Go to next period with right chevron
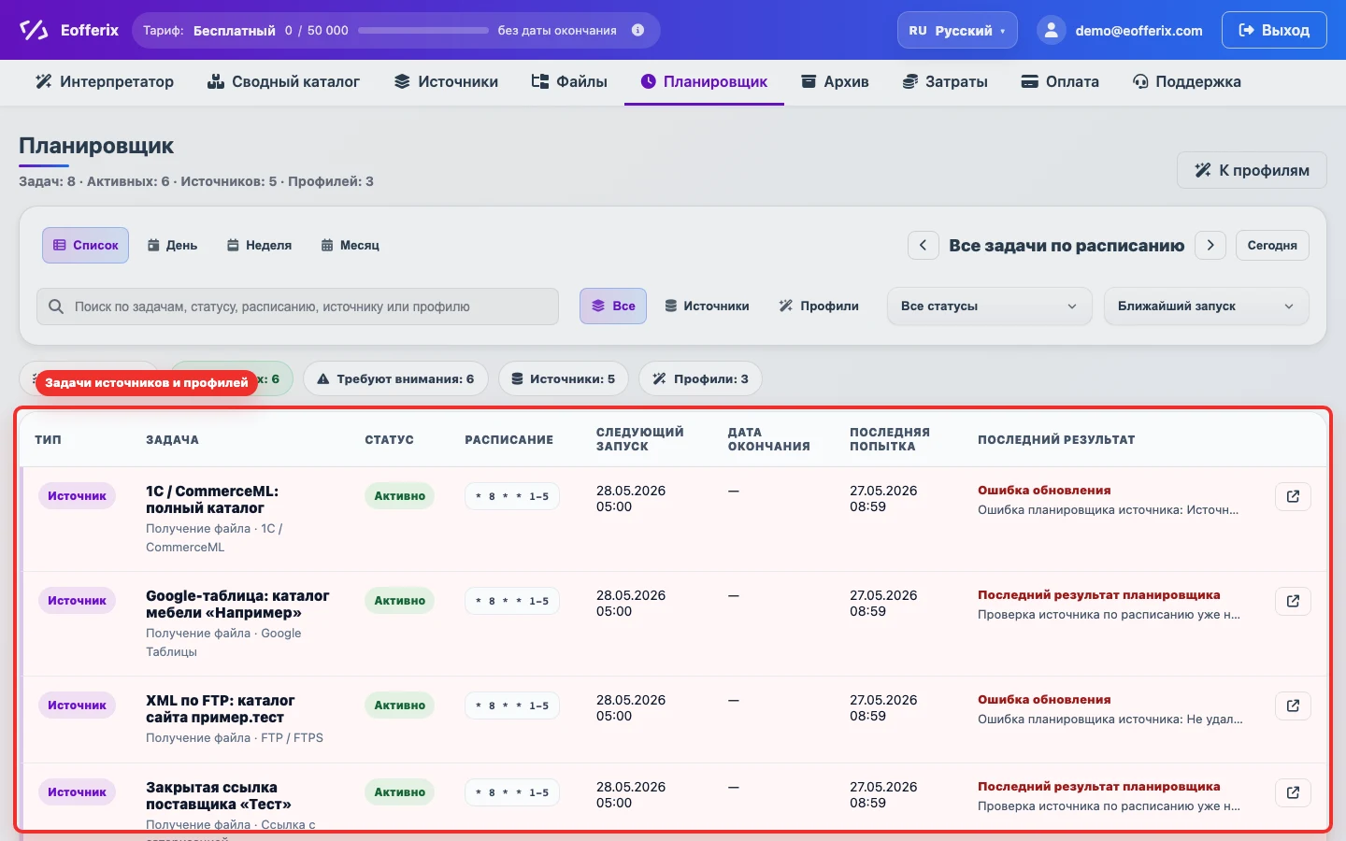The image size is (1346, 841). (x=1210, y=245)
